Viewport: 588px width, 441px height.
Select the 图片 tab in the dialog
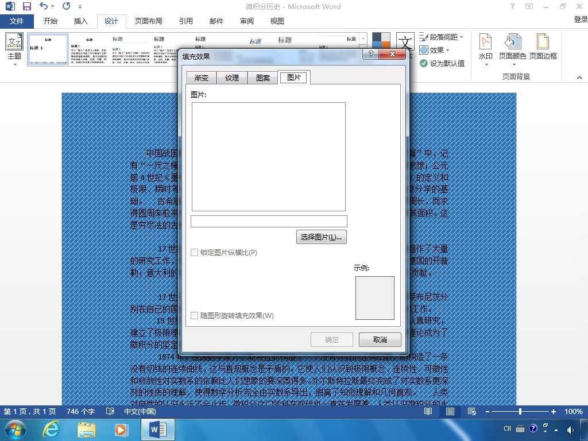(x=293, y=78)
